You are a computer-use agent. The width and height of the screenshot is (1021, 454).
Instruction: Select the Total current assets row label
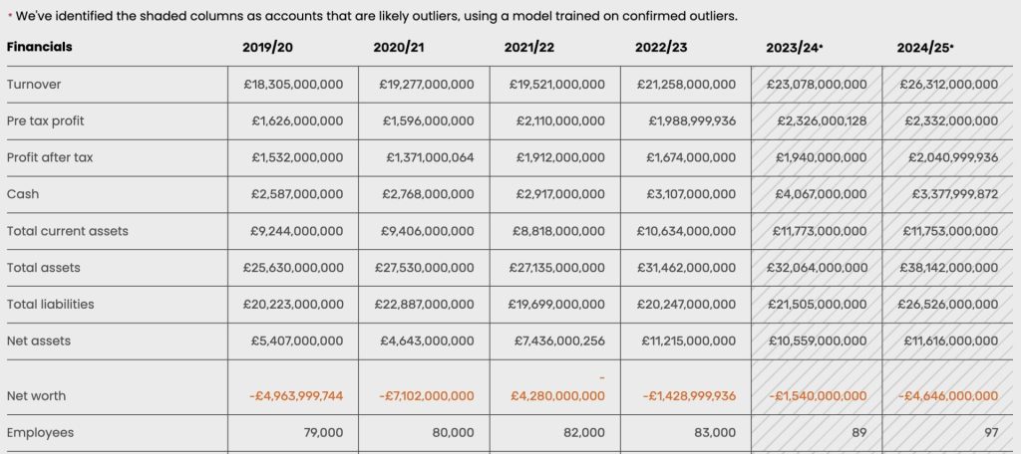pos(68,231)
